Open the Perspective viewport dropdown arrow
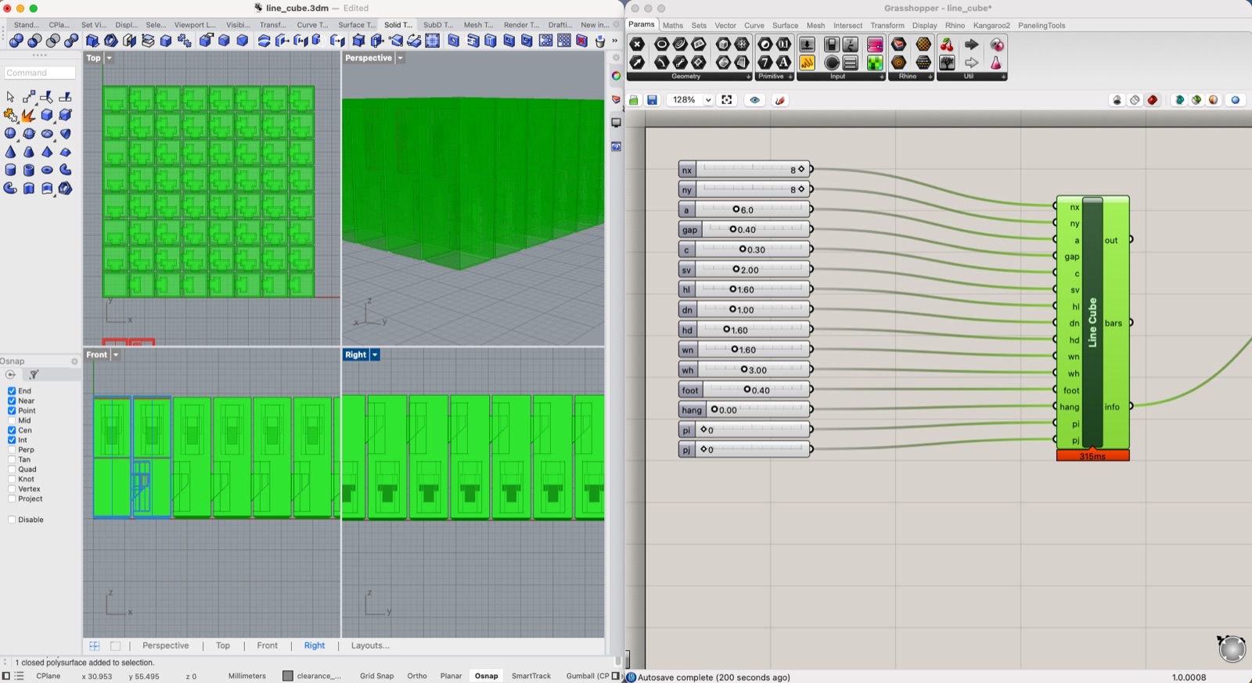Screen dimensions: 1252x683 click(400, 58)
